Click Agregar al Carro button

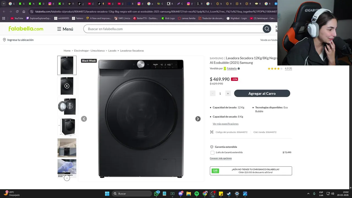262,94
